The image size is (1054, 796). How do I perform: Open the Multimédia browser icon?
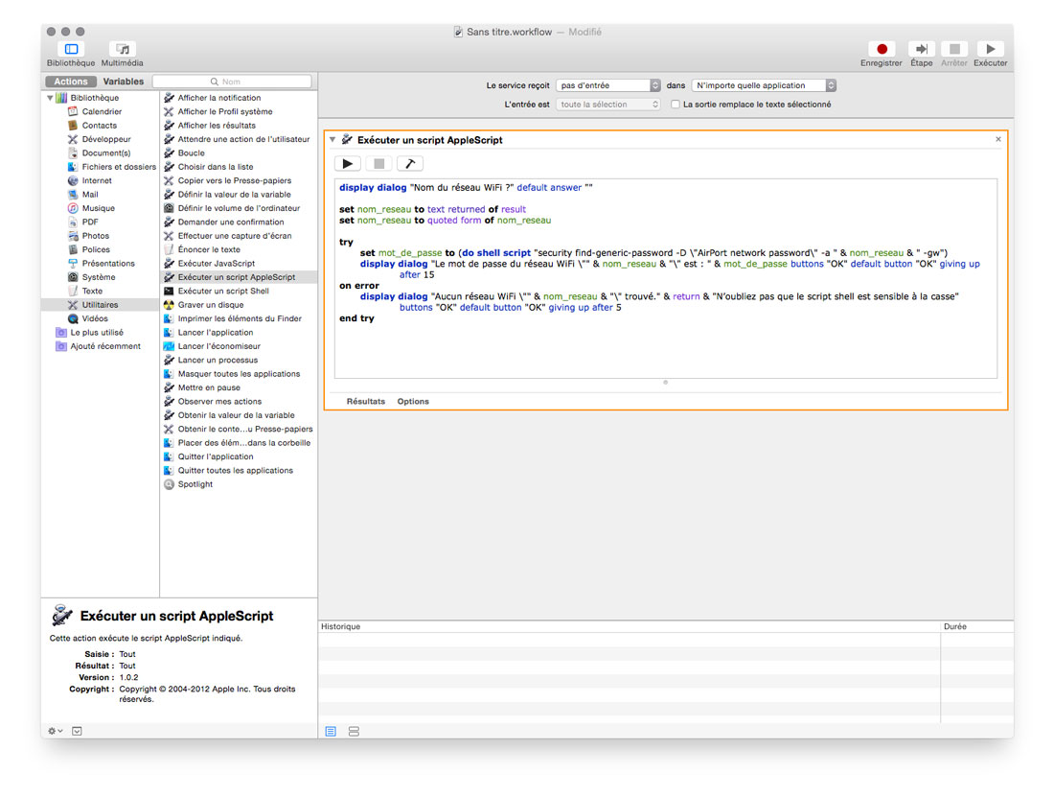click(123, 49)
